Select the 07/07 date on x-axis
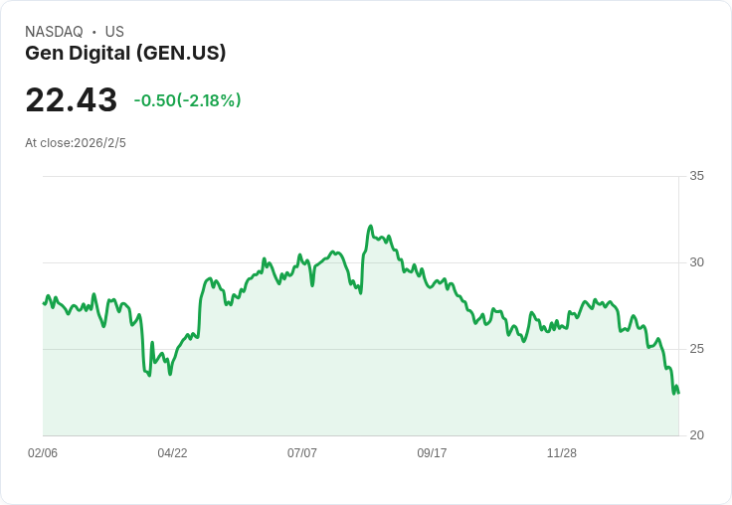The image size is (732, 505). [302, 453]
